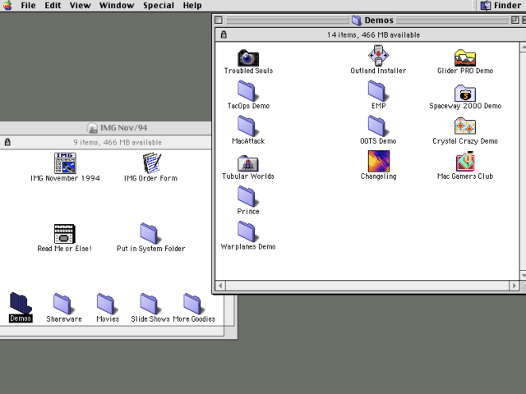The image size is (526, 394).
Task: Click the Demos folder icon in the title bar
Action: point(356,20)
